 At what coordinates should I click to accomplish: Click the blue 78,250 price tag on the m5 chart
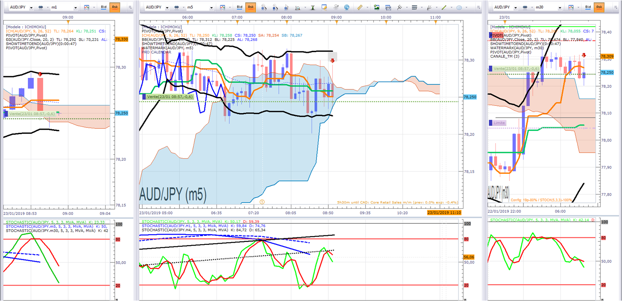470,97
